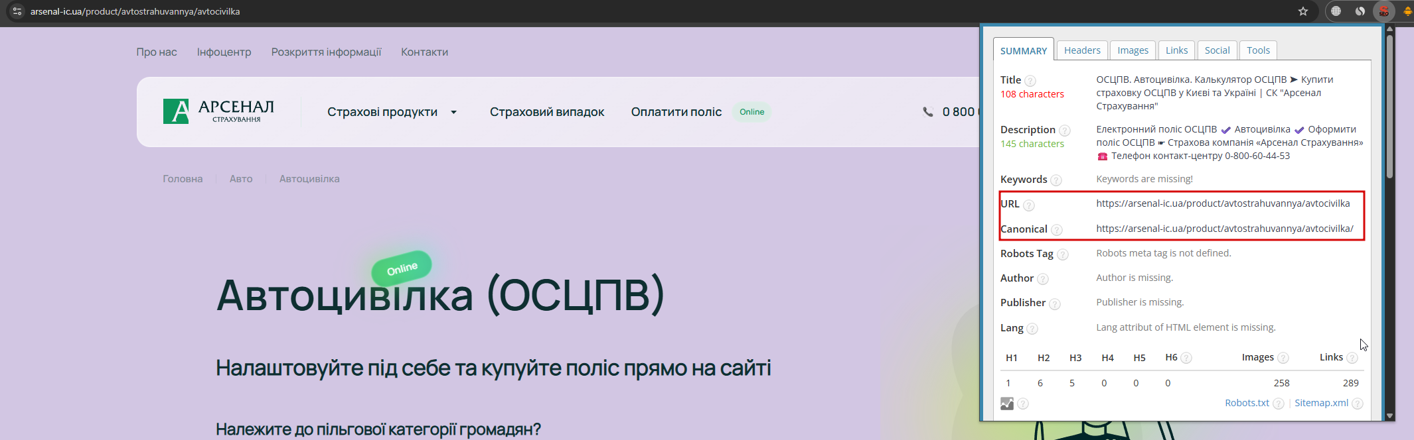Open the help icon next to Description

point(1065,131)
